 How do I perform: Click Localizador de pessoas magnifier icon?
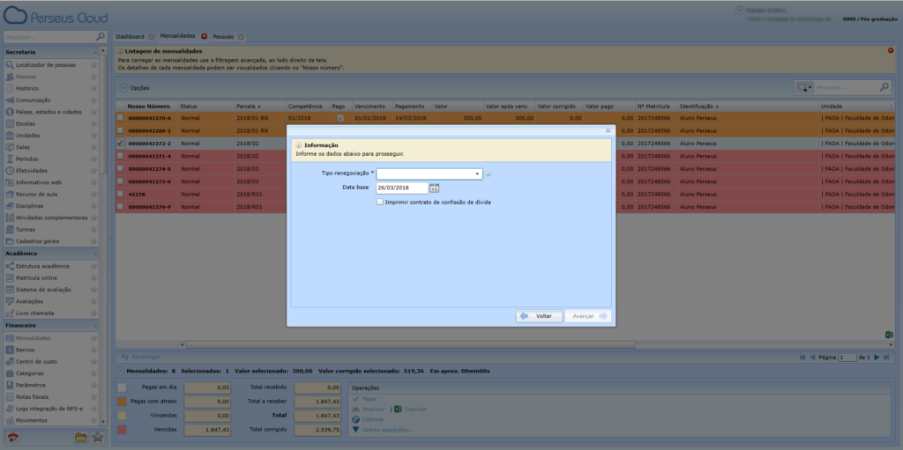[x=9, y=65]
